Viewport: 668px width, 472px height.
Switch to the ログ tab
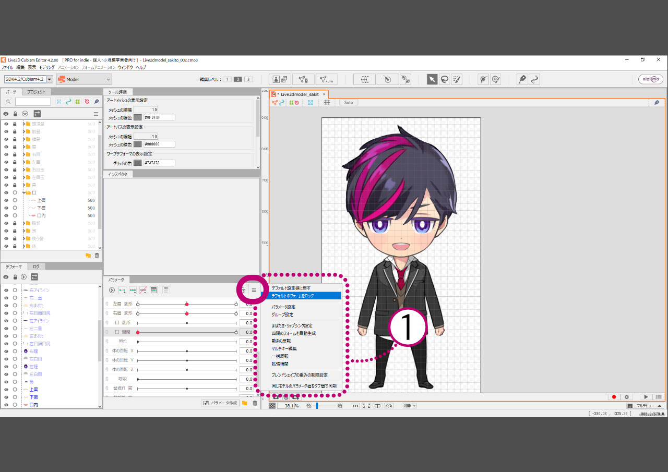[x=36, y=266]
